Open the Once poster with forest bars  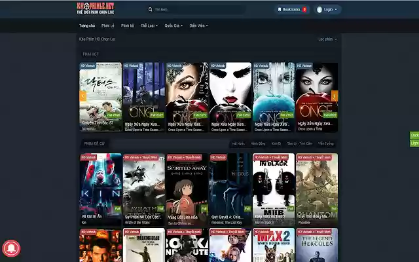144,97
